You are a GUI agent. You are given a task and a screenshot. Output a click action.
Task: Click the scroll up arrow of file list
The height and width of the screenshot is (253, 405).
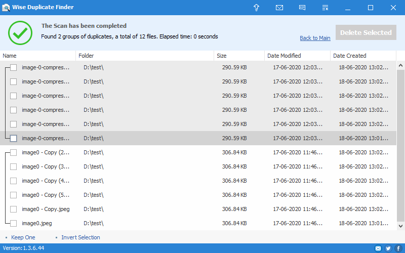point(400,66)
